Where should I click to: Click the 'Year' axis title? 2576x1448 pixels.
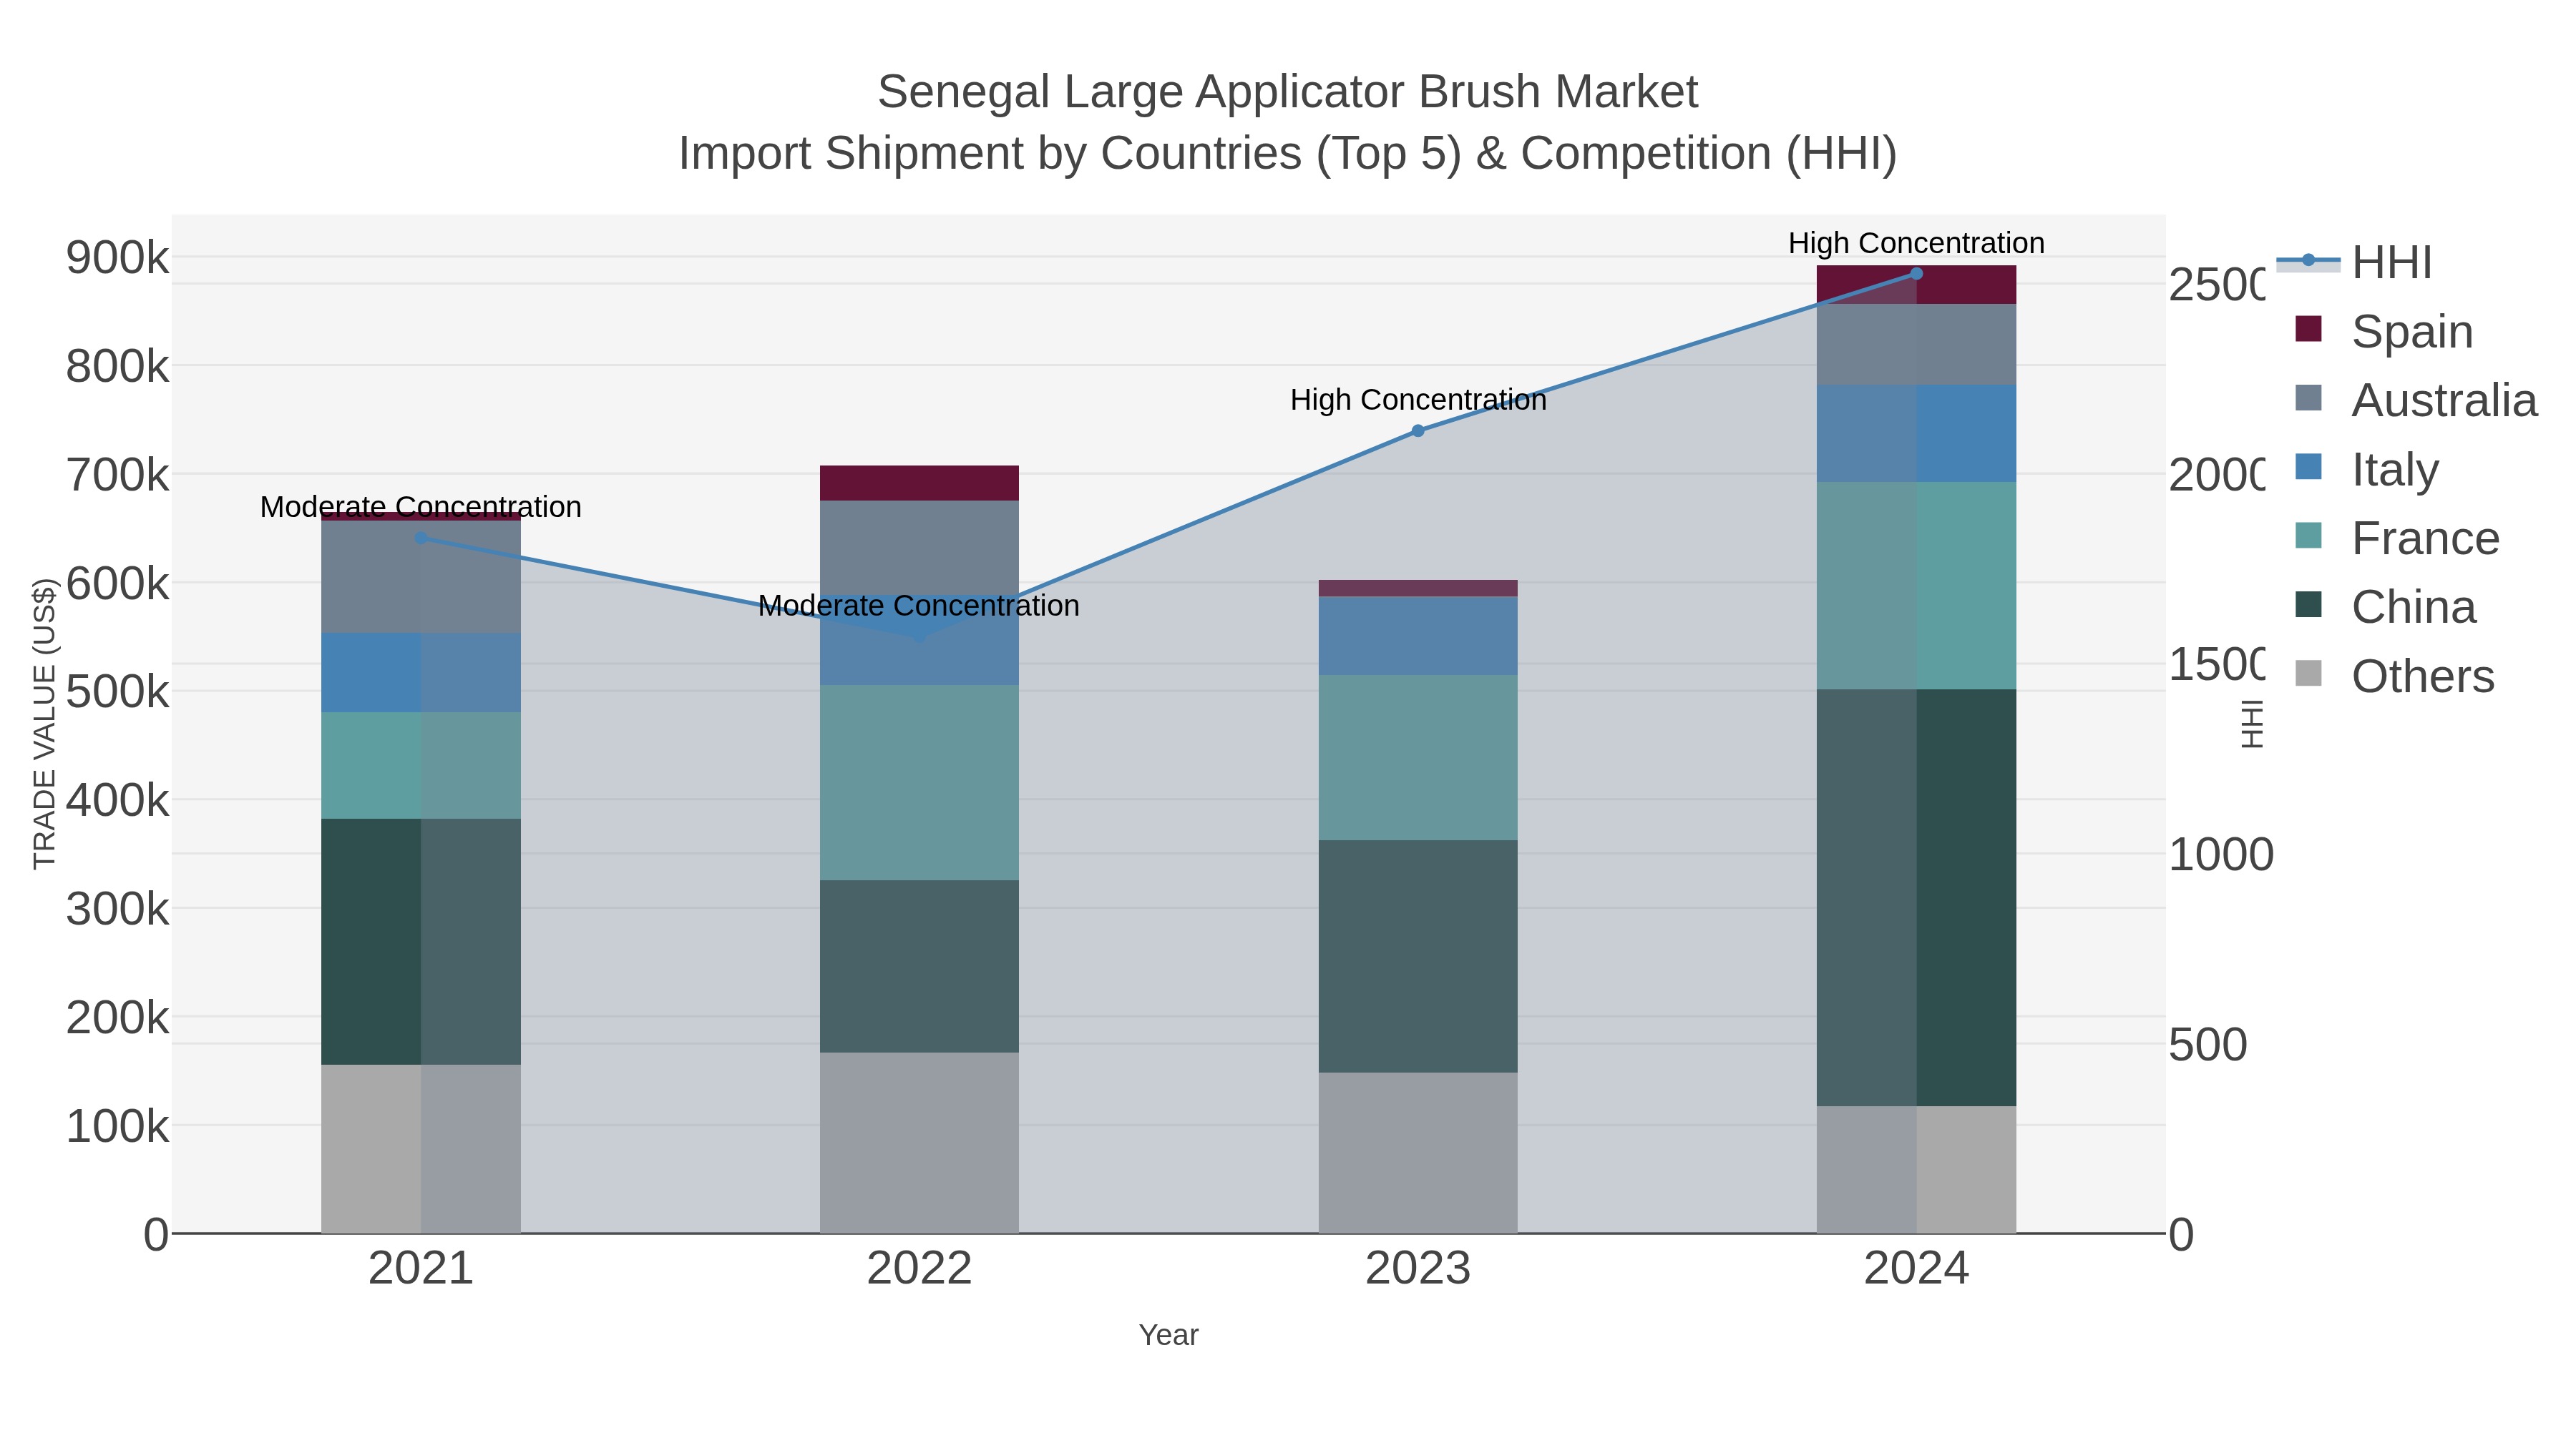1168,1335
